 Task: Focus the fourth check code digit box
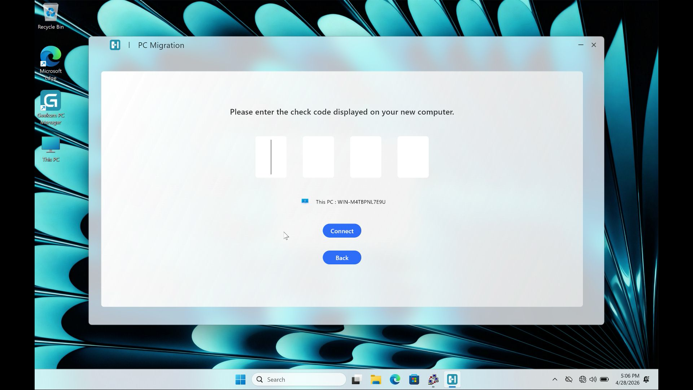click(413, 157)
